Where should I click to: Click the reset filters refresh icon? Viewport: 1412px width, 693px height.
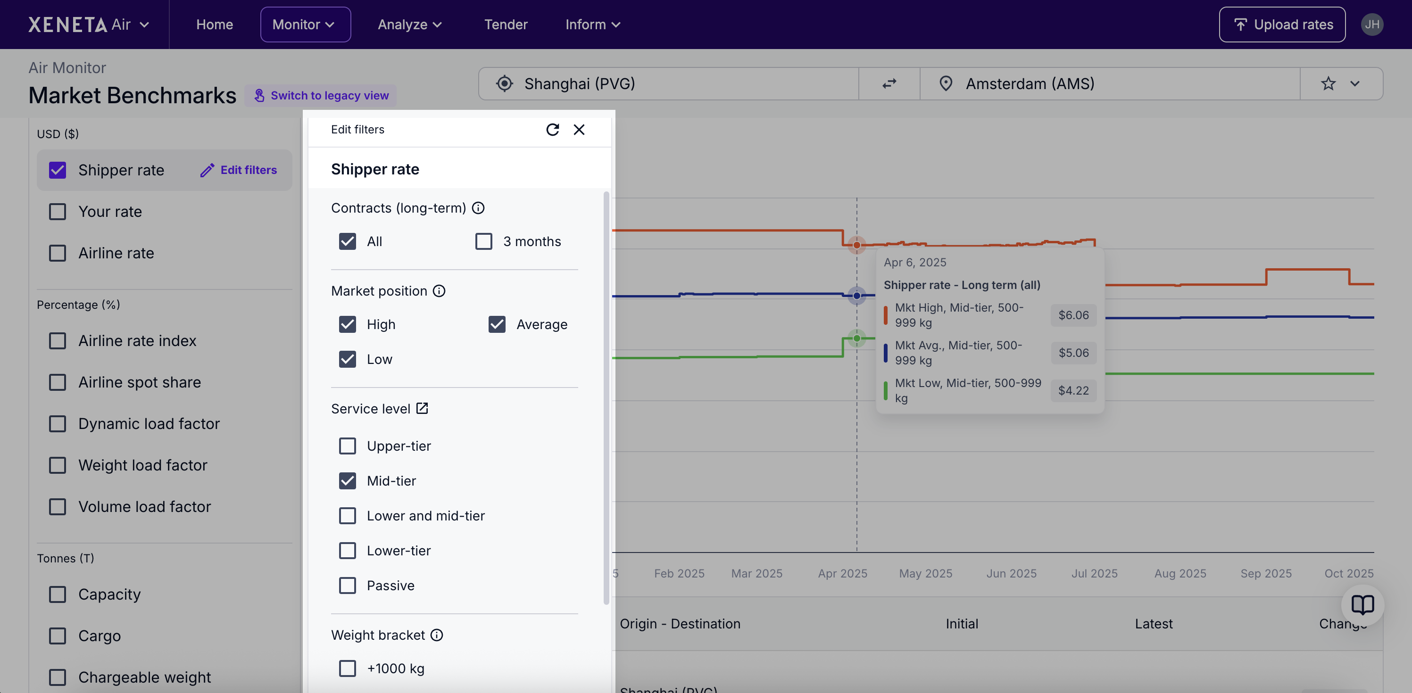pos(553,129)
